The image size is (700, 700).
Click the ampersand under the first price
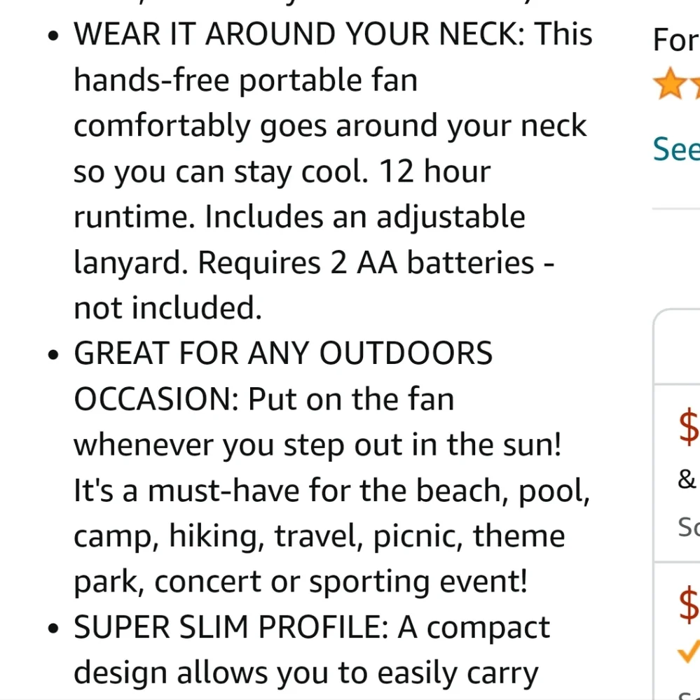(x=687, y=480)
